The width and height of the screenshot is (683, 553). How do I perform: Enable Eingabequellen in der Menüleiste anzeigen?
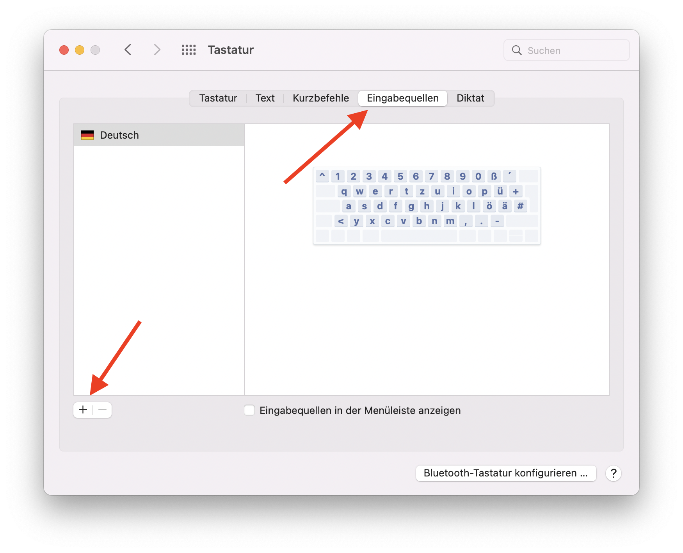point(249,410)
